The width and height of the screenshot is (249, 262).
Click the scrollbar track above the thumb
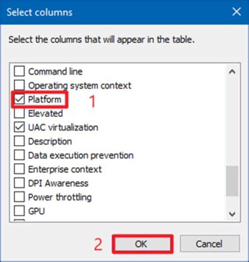tap(232, 121)
